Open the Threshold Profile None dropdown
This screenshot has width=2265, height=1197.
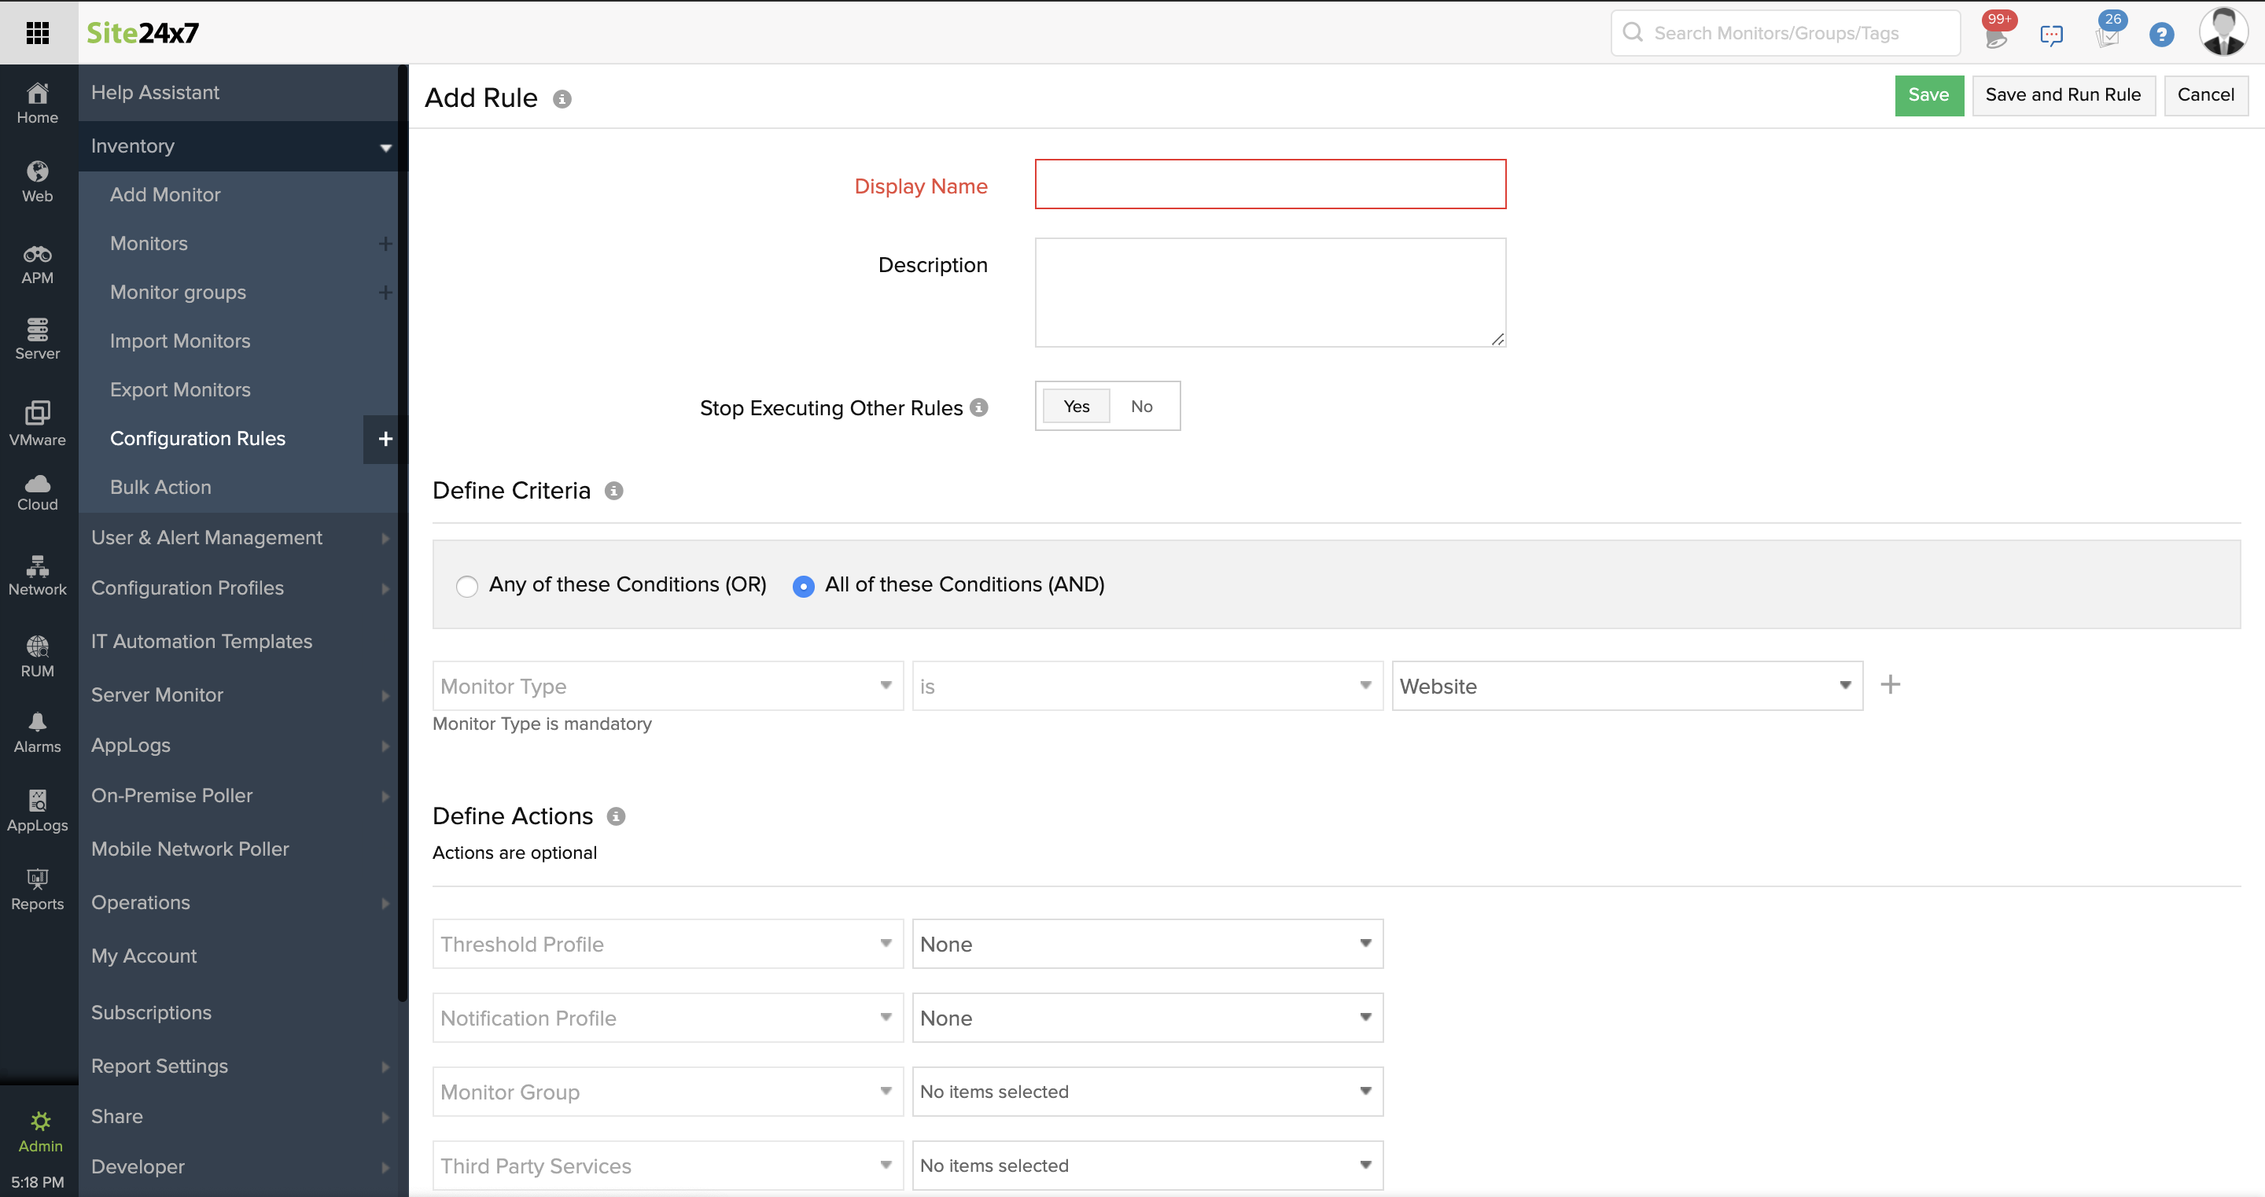[1147, 944]
